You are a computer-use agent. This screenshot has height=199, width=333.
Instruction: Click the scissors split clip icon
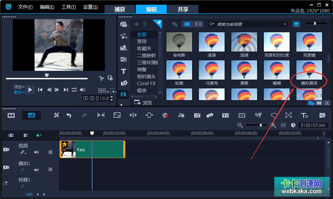tap(101, 78)
